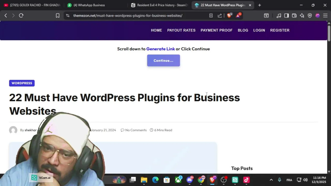
Task: Open the PAYOUT RATES menu item
Action: click(181, 30)
